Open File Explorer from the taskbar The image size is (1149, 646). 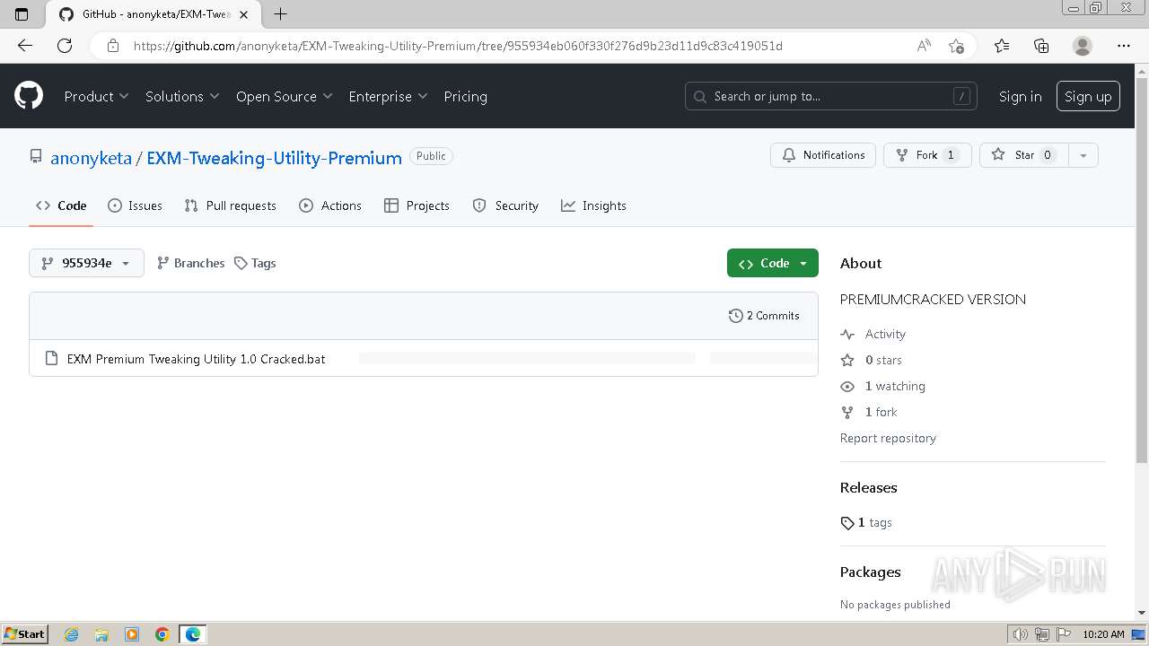[x=101, y=634]
